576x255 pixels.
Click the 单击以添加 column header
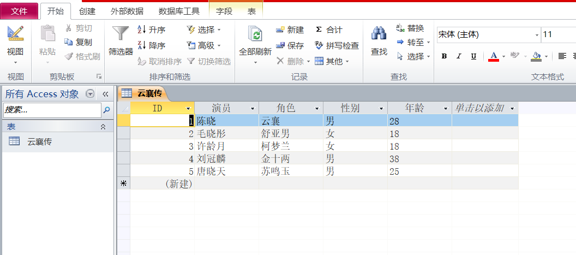pyautogui.click(x=485, y=108)
